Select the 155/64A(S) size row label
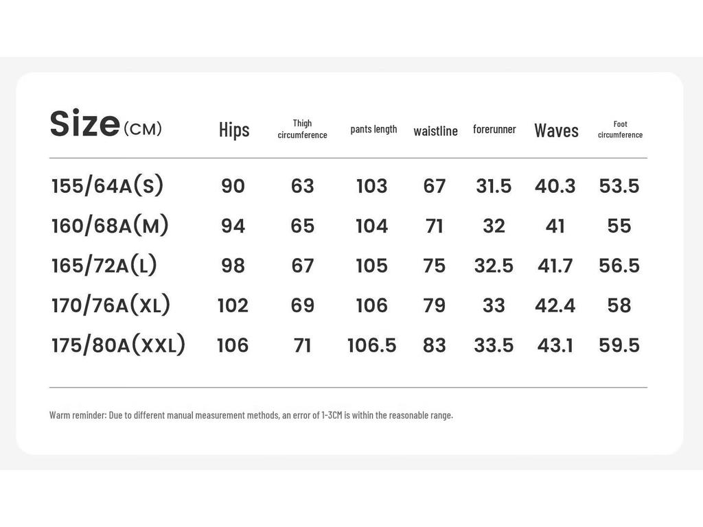 click(x=108, y=186)
